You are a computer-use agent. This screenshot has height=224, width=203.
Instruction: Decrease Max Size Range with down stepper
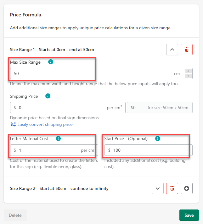click(x=188, y=76)
